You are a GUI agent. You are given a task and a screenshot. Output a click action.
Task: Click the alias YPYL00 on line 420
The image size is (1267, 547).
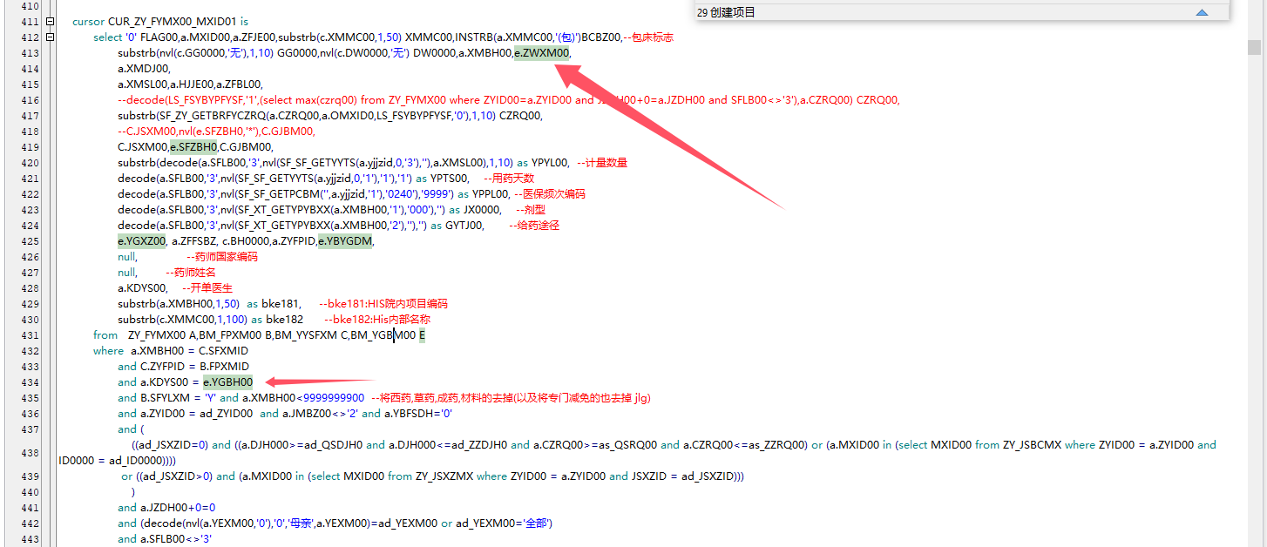click(551, 163)
